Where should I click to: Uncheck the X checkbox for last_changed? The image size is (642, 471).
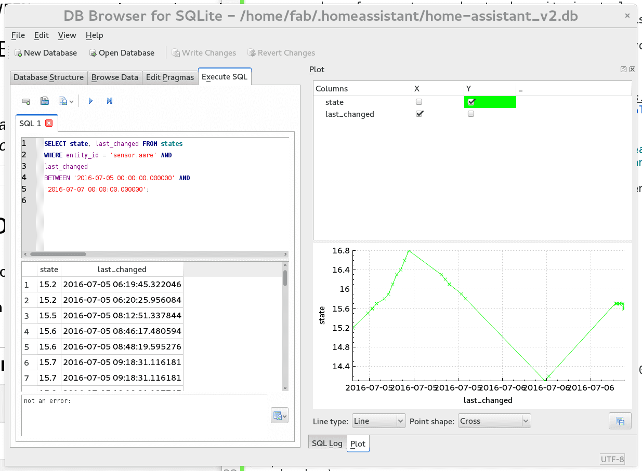coord(419,114)
